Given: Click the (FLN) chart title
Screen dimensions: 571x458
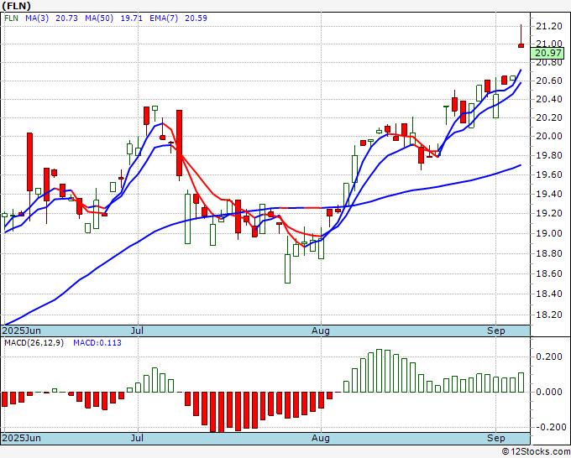Looking at the screenshot, I should tap(17, 6).
